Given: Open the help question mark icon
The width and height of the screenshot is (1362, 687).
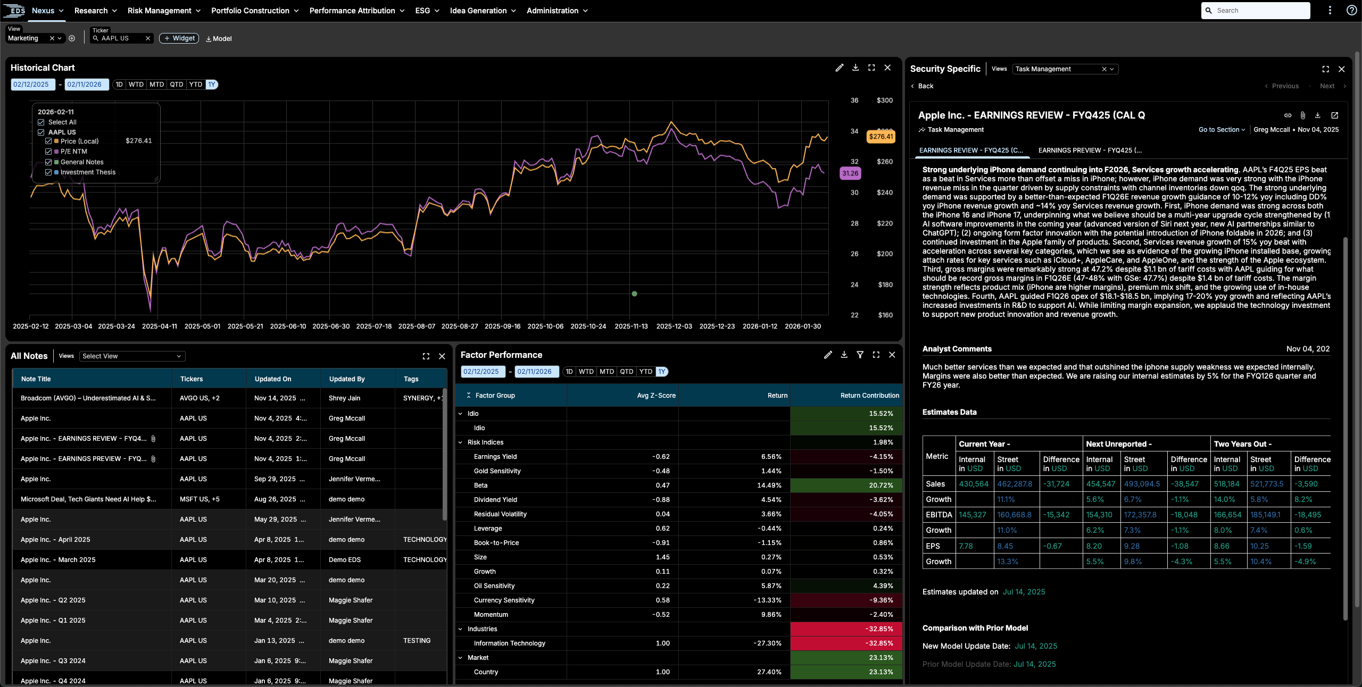Looking at the screenshot, I should [x=1351, y=10].
